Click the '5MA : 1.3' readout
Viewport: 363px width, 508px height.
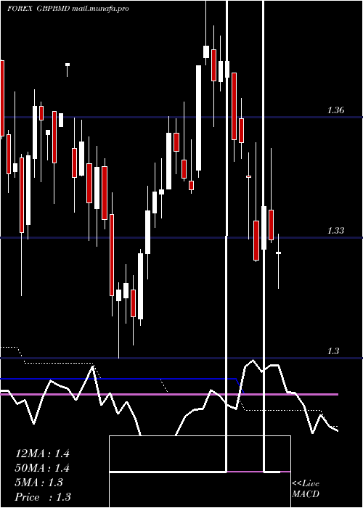39,483
